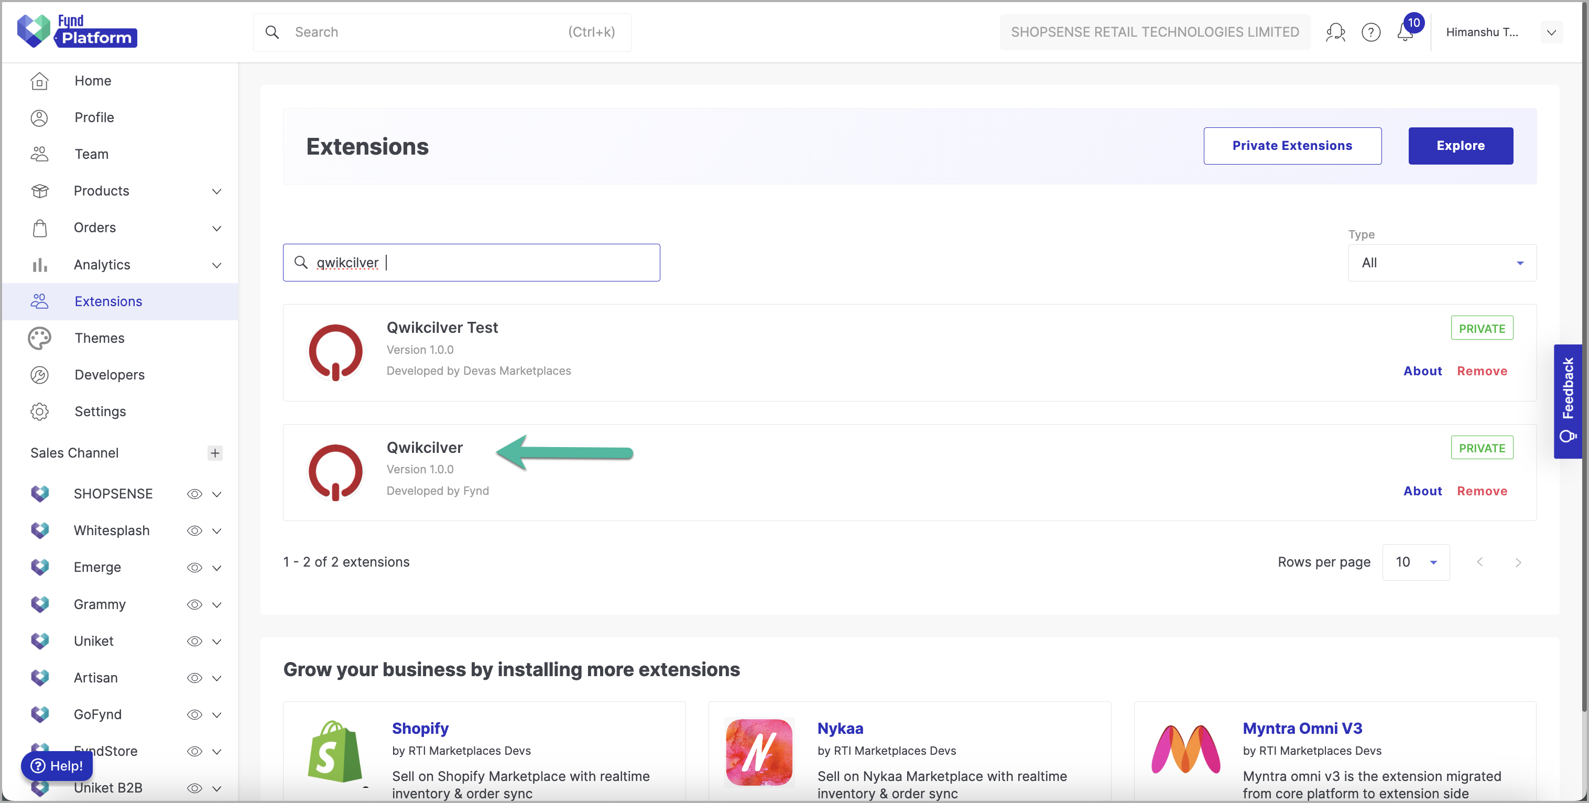The image size is (1589, 803).
Task: Click the Analytics bar chart icon
Action: pos(39,265)
